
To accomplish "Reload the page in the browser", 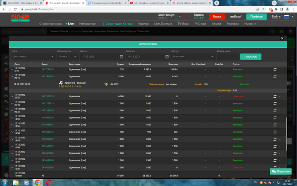I will click(x=15, y=9).
